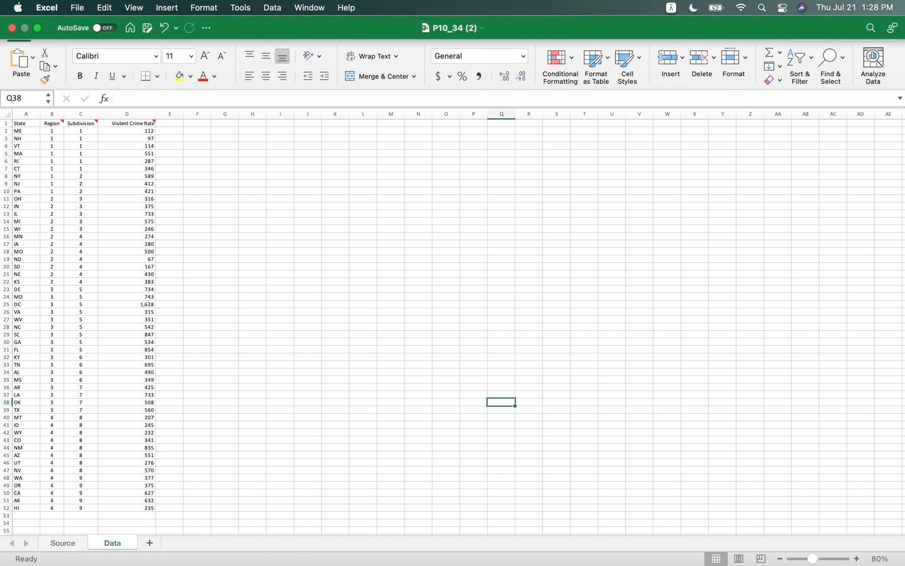Search in workbook magnifier icon
Viewport: 905px width, 566px height.
[x=870, y=28]
